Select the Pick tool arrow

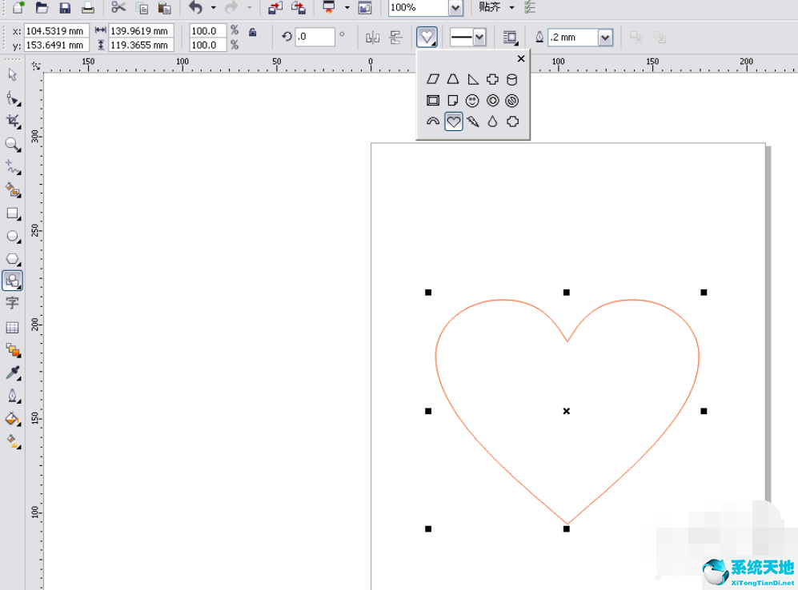(13, 74)
